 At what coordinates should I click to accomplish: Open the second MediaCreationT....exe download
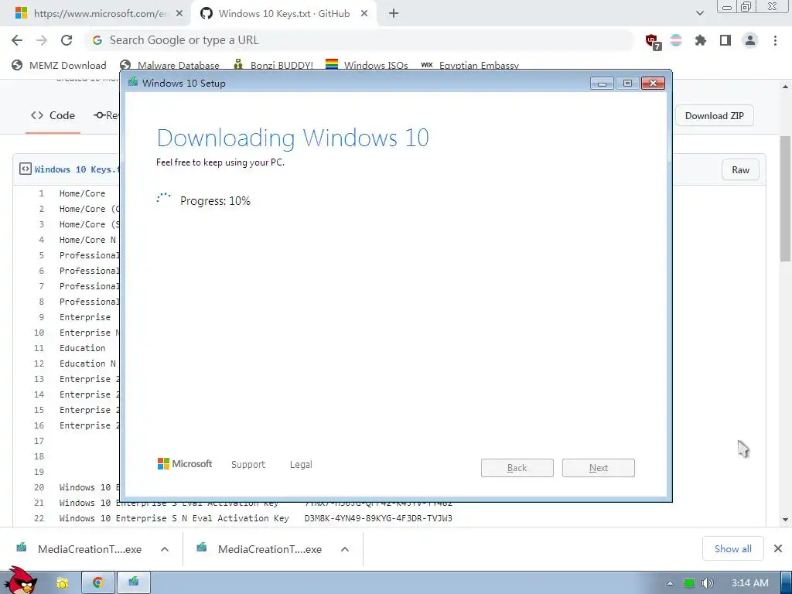click(x=260, y=549)
